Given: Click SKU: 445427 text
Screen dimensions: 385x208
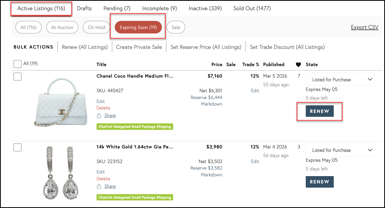Looking at the screenshot, I should click(110, 91).
